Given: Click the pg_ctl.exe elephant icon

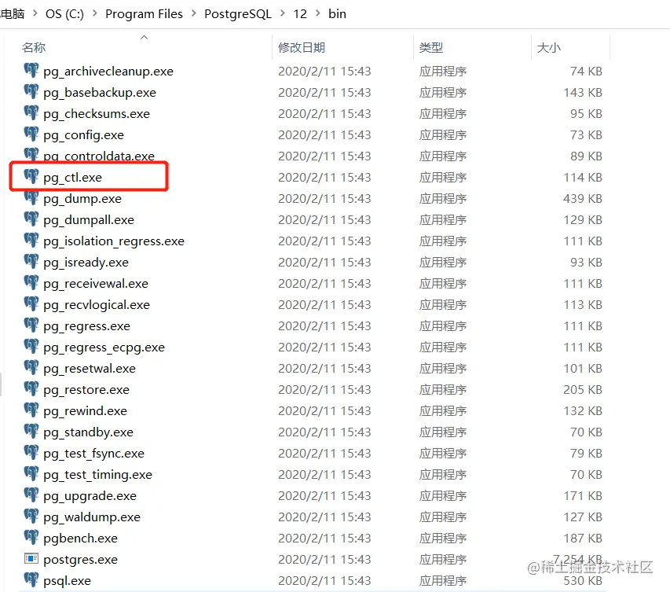Looking at the screenshot, I should [31, 176].
